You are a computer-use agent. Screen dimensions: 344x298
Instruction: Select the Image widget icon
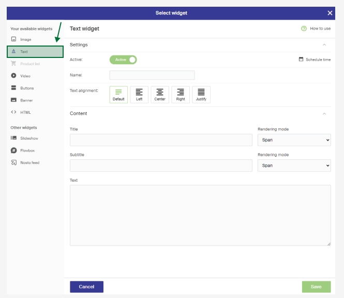13,39
